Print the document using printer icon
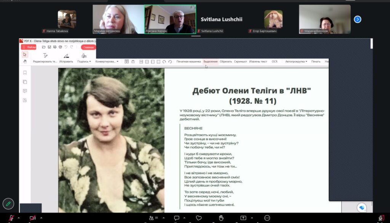The height and width of the screenshot is (223, 390). click(x=60, y=47)
